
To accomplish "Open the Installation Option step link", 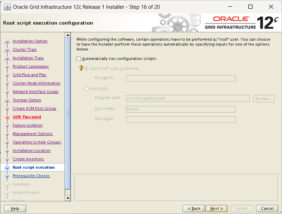I will click(x=30, y=41).
